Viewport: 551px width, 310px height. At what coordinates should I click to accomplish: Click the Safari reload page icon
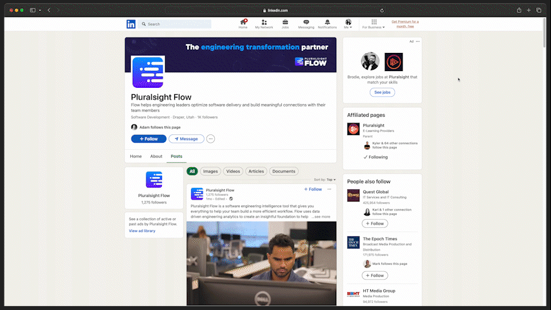382,10
